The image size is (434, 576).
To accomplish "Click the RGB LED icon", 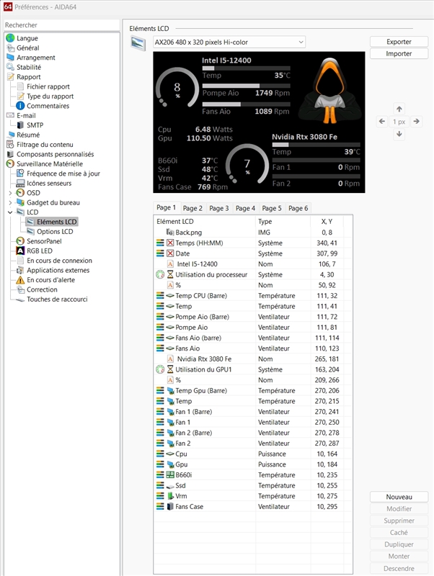I will click(20, 251).
